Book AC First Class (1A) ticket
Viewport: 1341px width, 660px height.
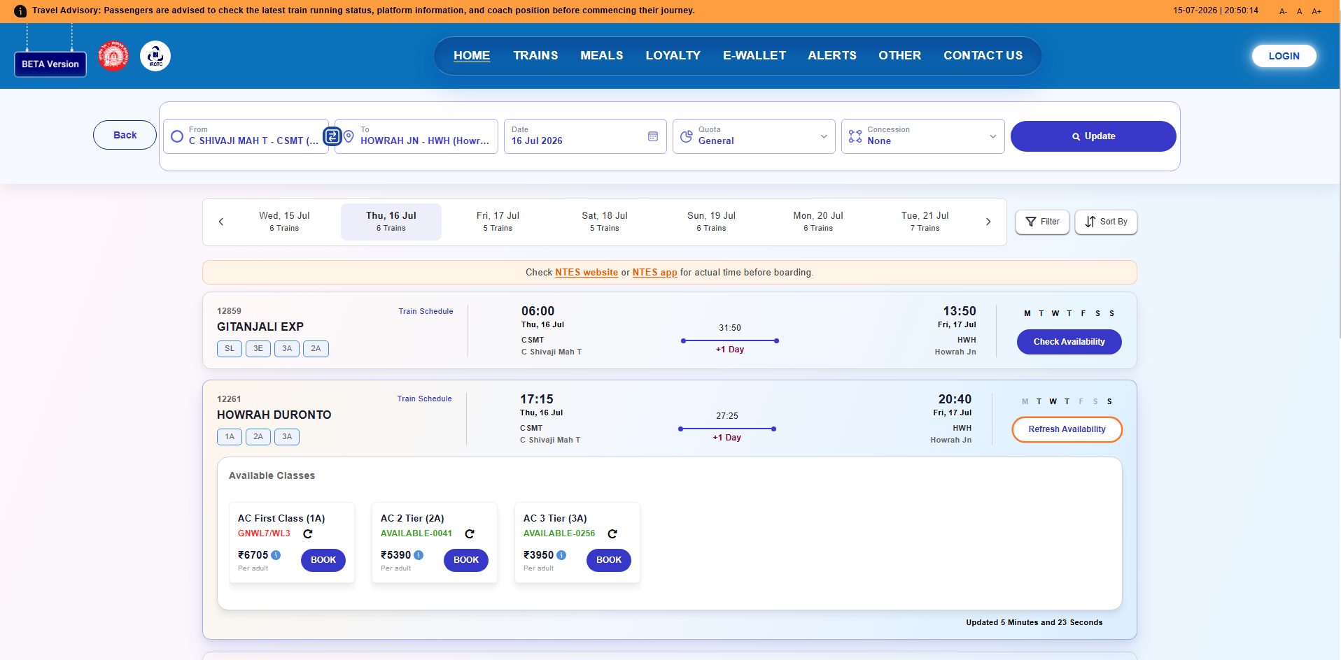pos(323,560)
